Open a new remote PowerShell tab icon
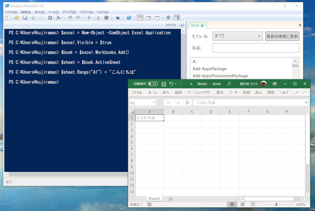Image resolution: width=315 pixels, height=211 pixels. click(118, 18)
